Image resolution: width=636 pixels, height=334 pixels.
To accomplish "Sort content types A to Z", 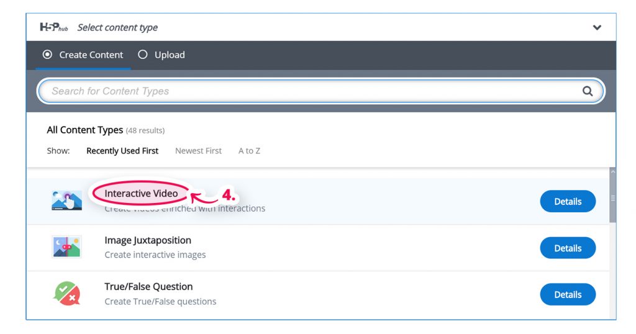I will [249, 151].
